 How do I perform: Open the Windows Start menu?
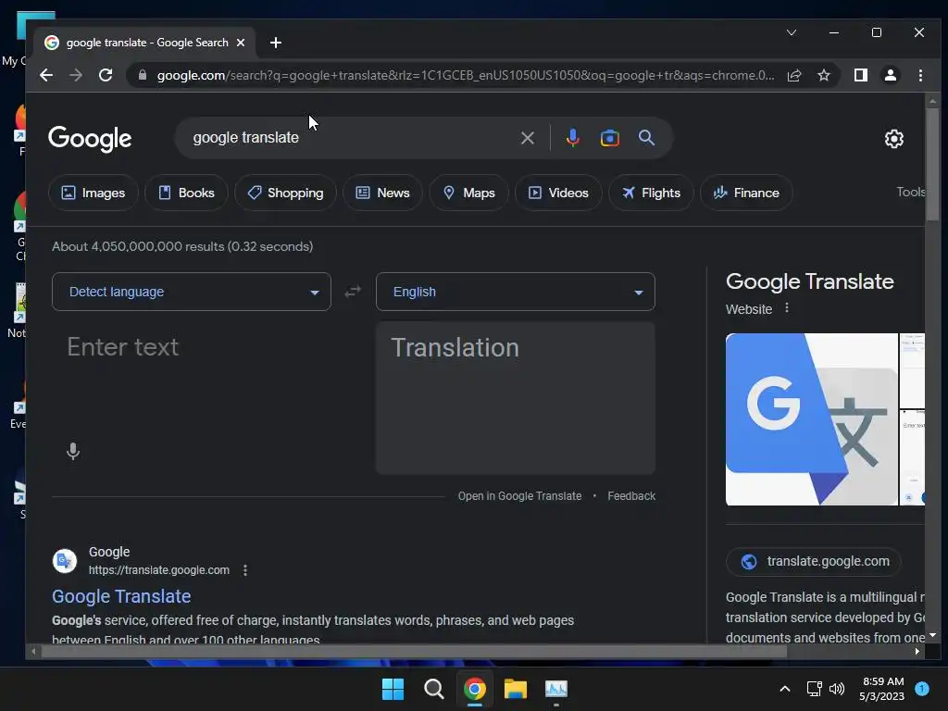393,689
